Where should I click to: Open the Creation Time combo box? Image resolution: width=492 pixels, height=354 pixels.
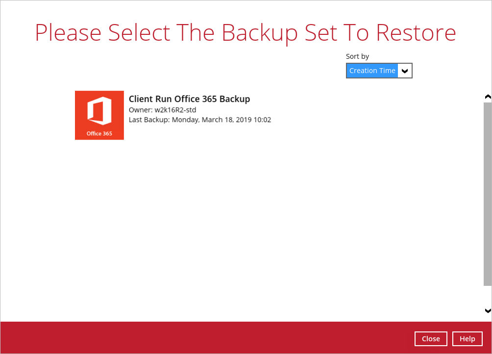point(372,71)
